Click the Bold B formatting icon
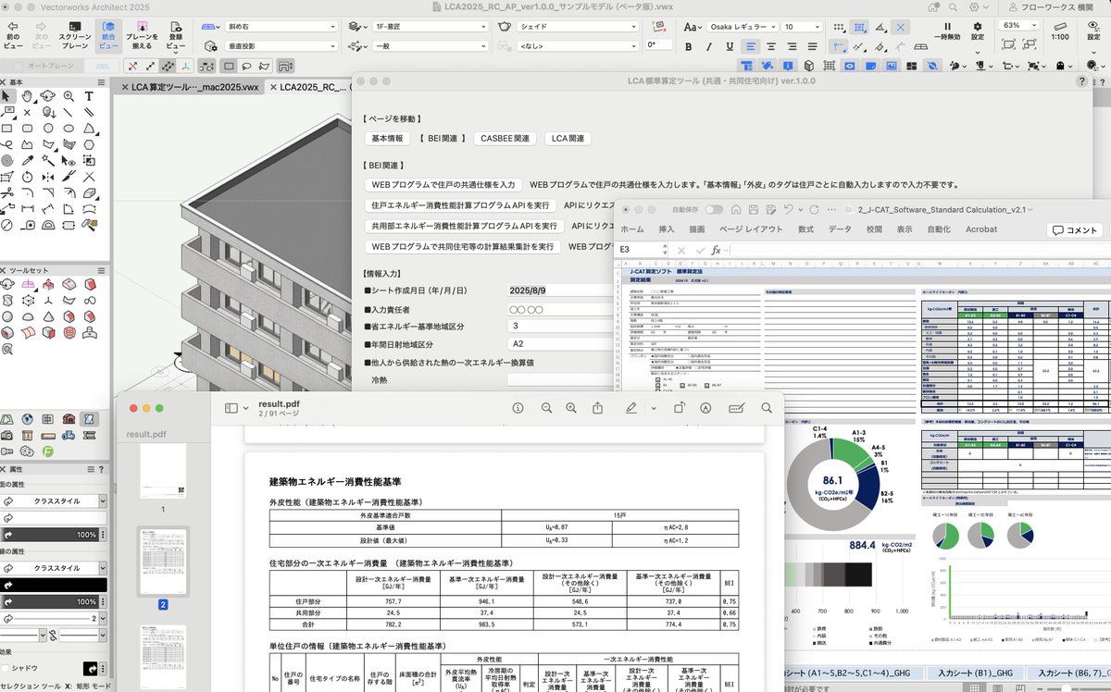The image size is (1111, 692). pyautogui.click(x=688, y=45)
